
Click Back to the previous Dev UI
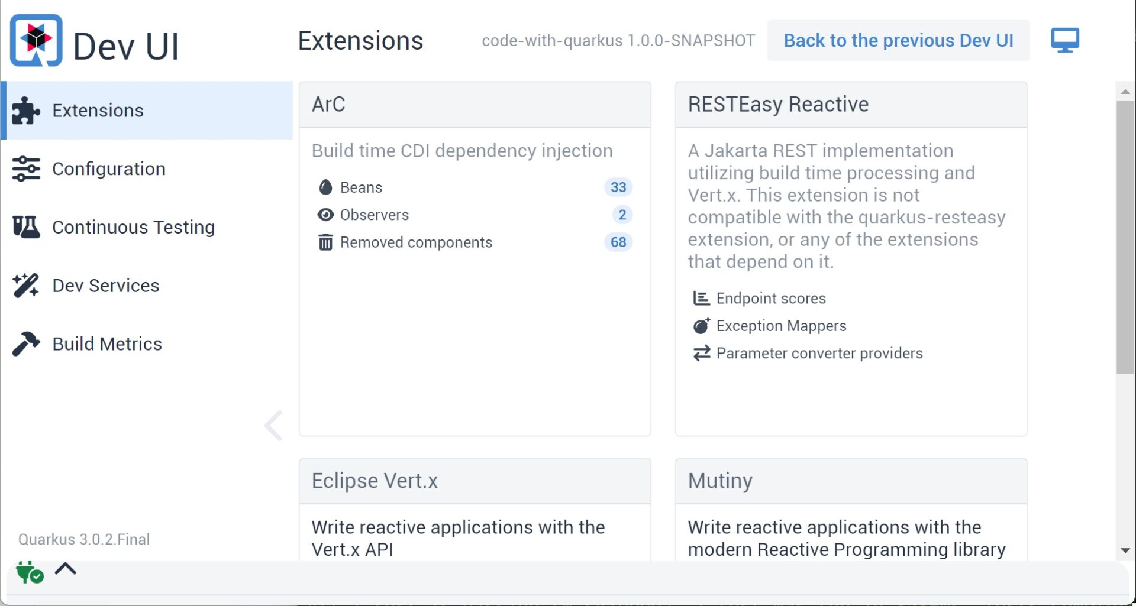click(x=898, y=40)
